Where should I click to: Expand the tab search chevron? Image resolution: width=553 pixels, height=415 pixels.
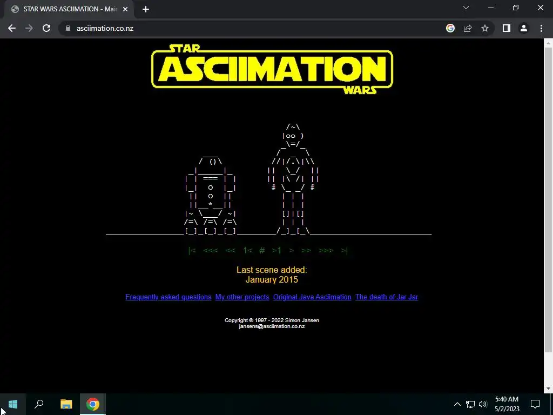click(x=466, y=8)
